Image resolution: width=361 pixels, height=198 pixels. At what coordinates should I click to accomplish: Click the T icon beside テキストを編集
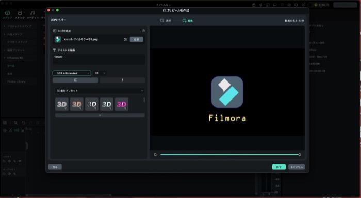click(54, 50)
